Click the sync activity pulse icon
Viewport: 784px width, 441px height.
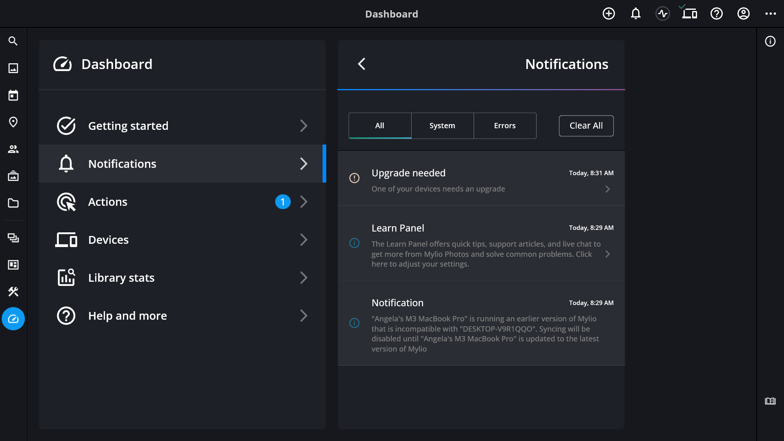662,14
